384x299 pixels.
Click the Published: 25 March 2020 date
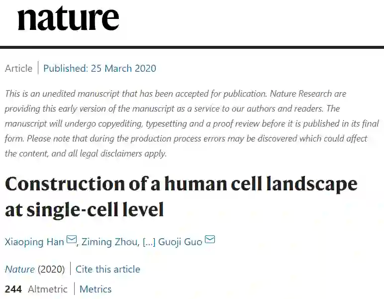99,68
